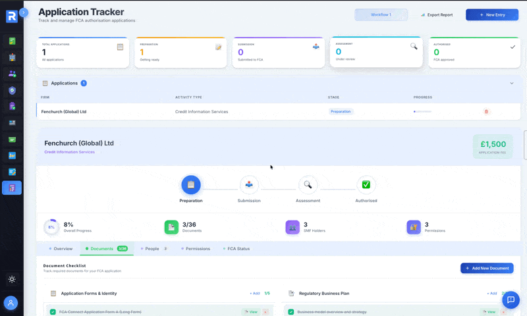Switch to the Documents tab
Screen dimensions: 527x316
[x=107, y=249]
